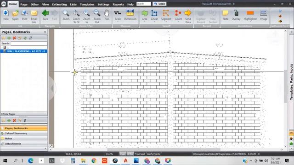Click the Image annotation tool
The height and width of the screenshot is (165, 294).
point(264,15)
